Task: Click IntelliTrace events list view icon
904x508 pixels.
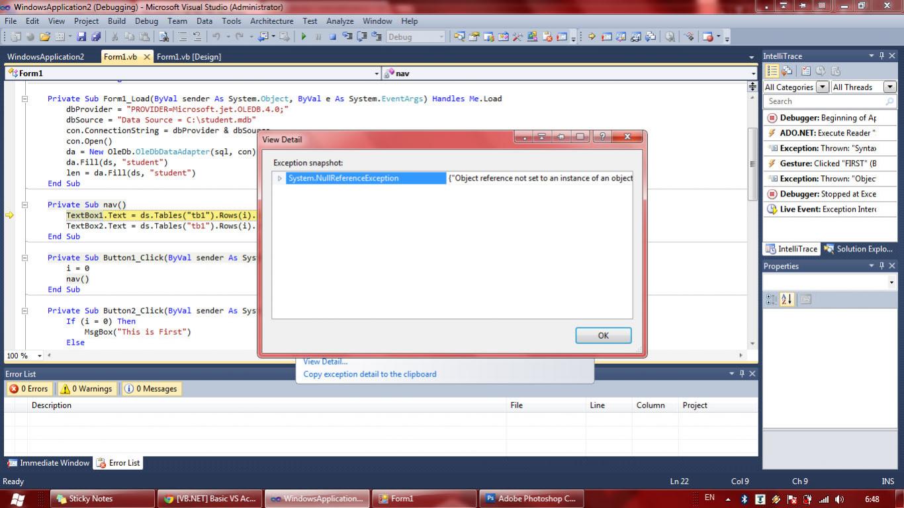Action: pos(772,71)
